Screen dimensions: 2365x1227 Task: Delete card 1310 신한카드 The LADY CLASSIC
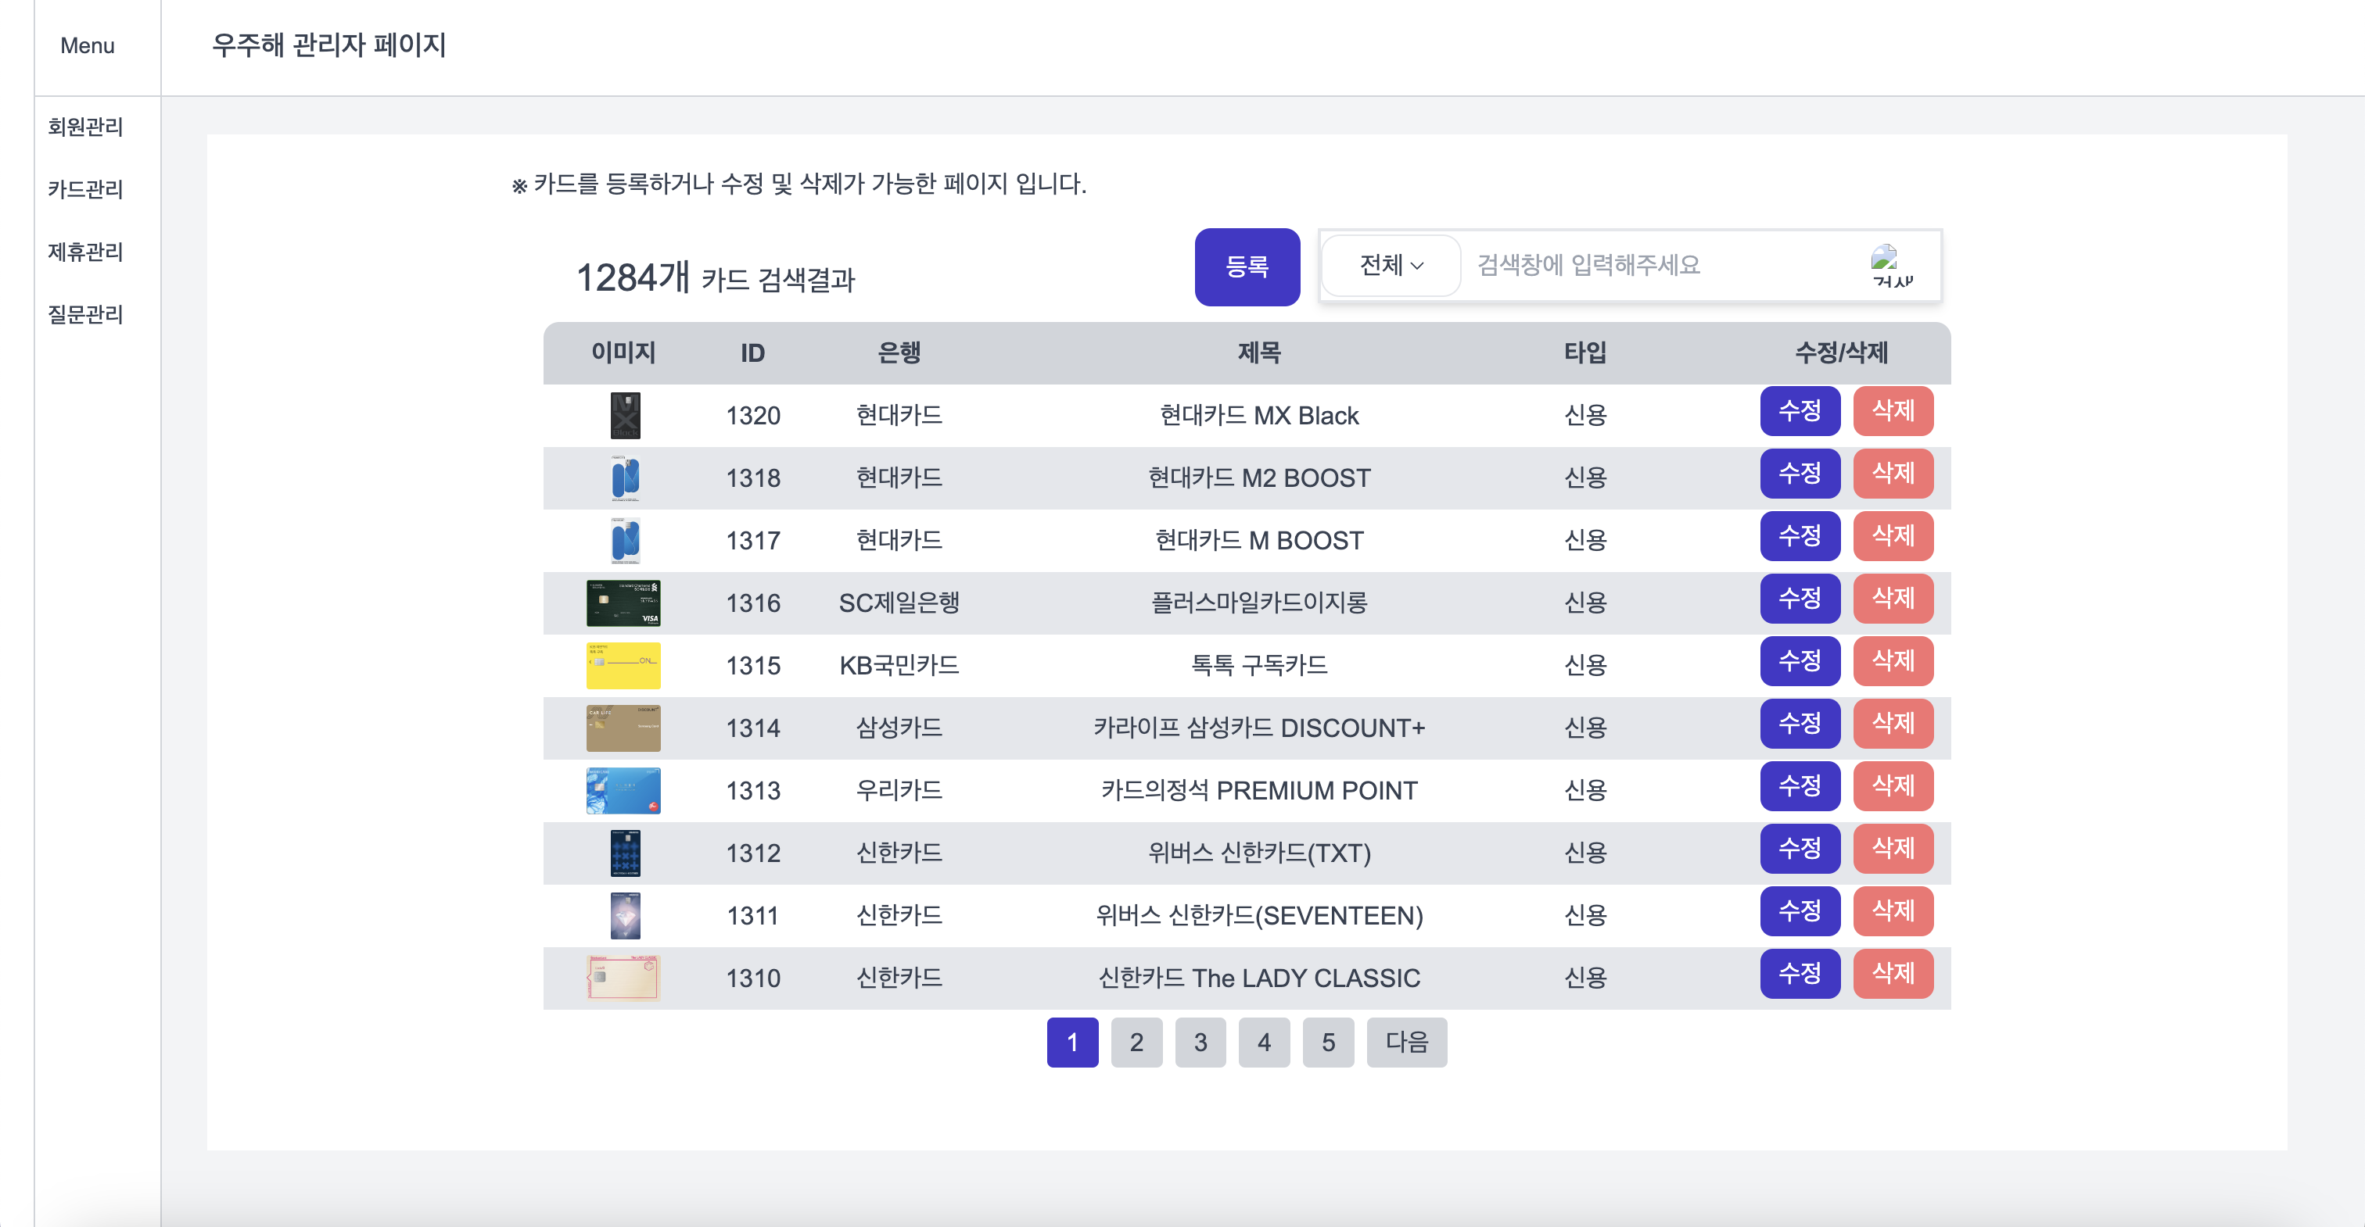click(x=1893, y=973)
